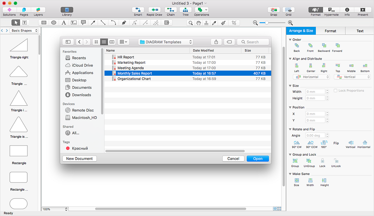Click the New Document button
The image size is (374, 216).
click(79, 159)
